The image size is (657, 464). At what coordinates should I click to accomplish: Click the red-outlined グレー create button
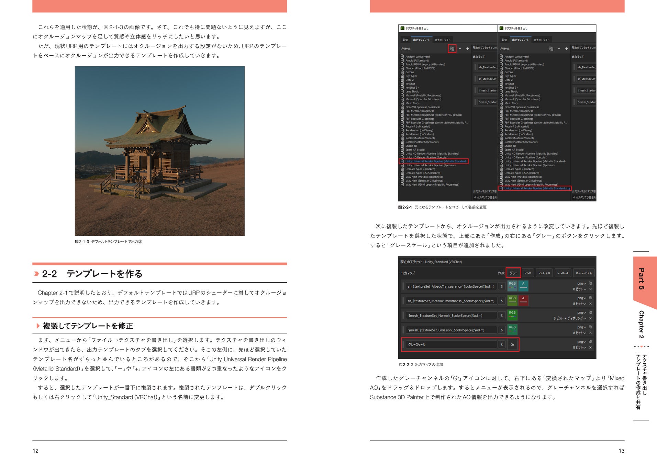click(513, 273)
